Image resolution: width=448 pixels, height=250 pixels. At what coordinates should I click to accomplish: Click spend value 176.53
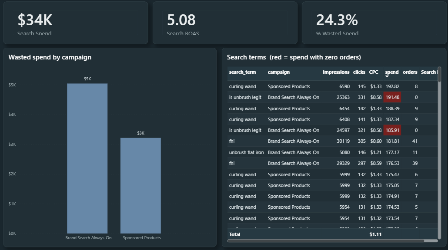(x=392, y=163)
